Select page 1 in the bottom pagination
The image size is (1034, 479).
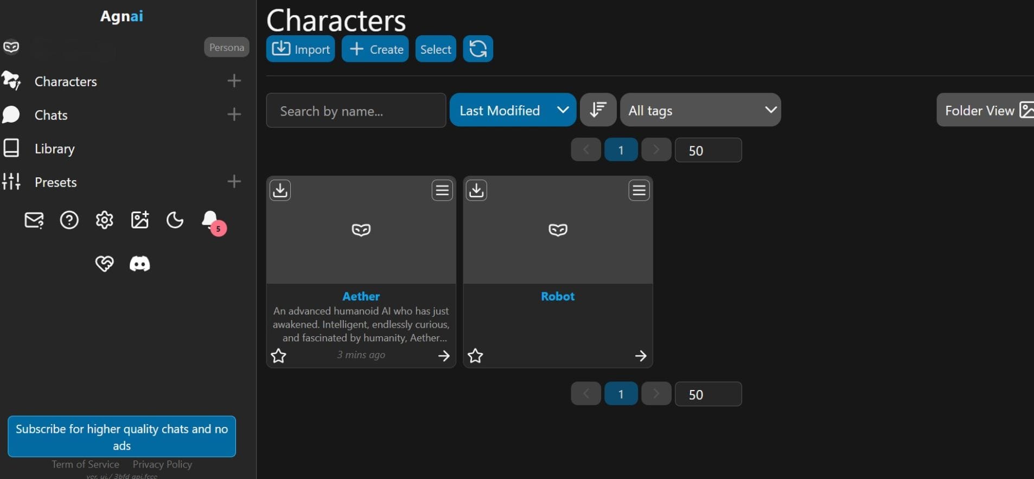(621, 394)
